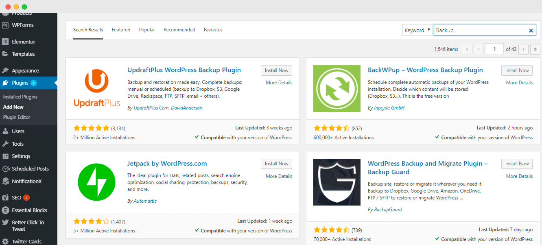Open More Details for Backup Guard
Viewport: 542px width, 245px height.
tap(519, 176)
